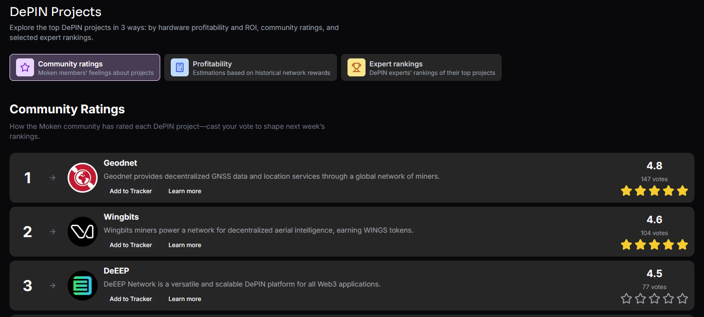Click rank number 2
The height and width of the screenshot is (317, 704).
coord(28,232)
